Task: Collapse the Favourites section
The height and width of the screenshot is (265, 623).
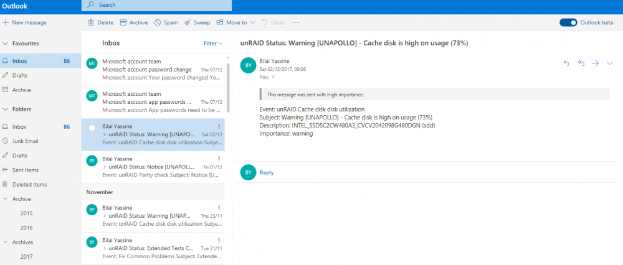Action: [x=5, y=44]
